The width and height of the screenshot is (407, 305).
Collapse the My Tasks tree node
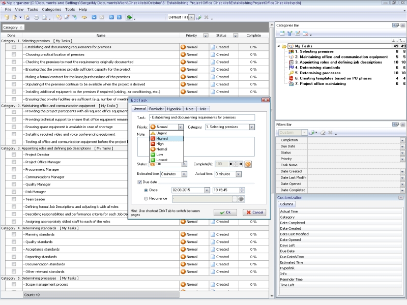tap(279, 46)
